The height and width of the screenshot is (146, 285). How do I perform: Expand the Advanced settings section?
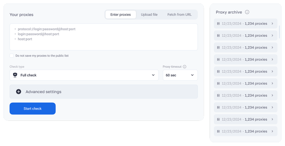tap(104, 92)
